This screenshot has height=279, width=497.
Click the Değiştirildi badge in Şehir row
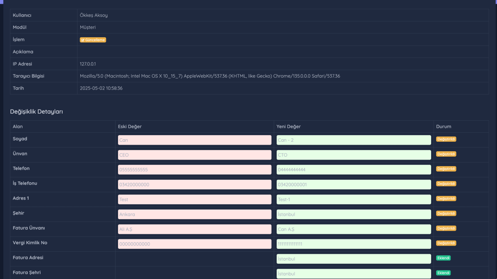446,214
